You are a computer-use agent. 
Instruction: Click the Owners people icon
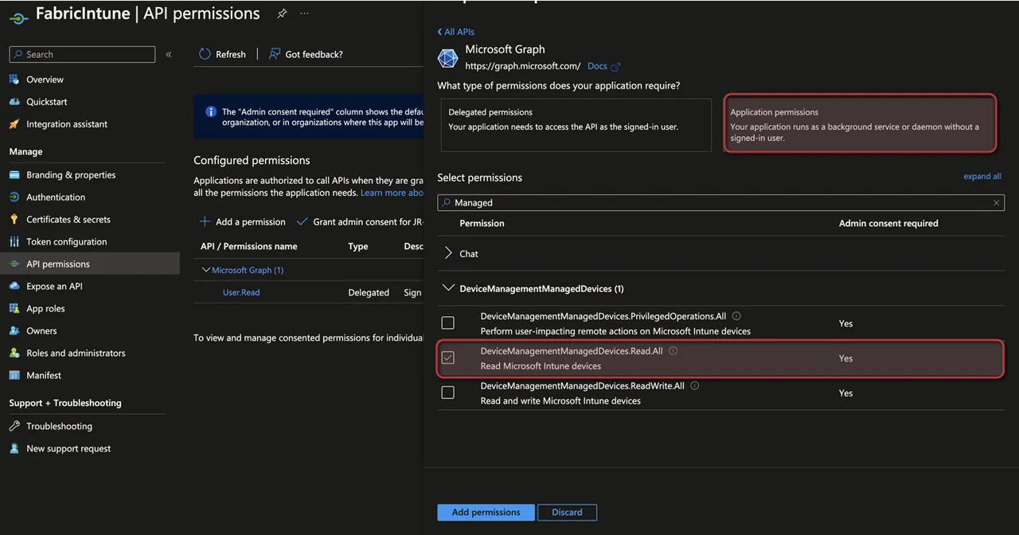[14, 331]
